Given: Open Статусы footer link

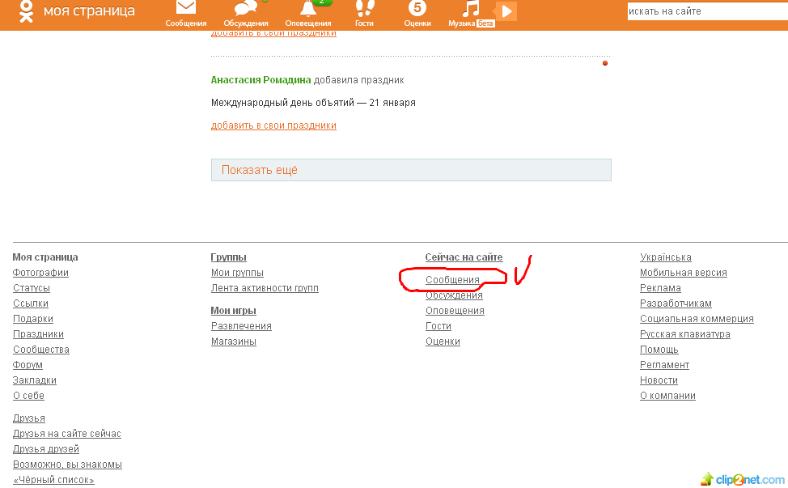Looking at the screenshot, I should (x=32, y=288).
